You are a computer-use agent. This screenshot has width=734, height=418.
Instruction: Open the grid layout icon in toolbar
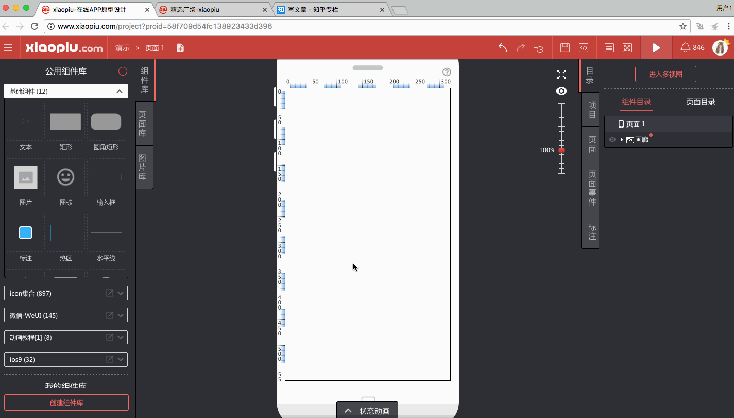click(609, 48)
